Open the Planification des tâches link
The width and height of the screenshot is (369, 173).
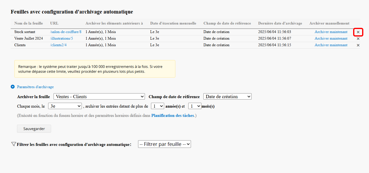coord(173,116)
